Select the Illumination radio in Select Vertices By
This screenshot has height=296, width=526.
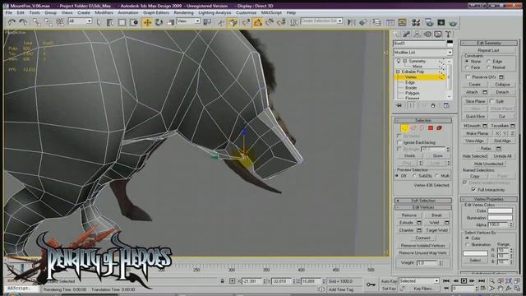(x=468, y=245)
